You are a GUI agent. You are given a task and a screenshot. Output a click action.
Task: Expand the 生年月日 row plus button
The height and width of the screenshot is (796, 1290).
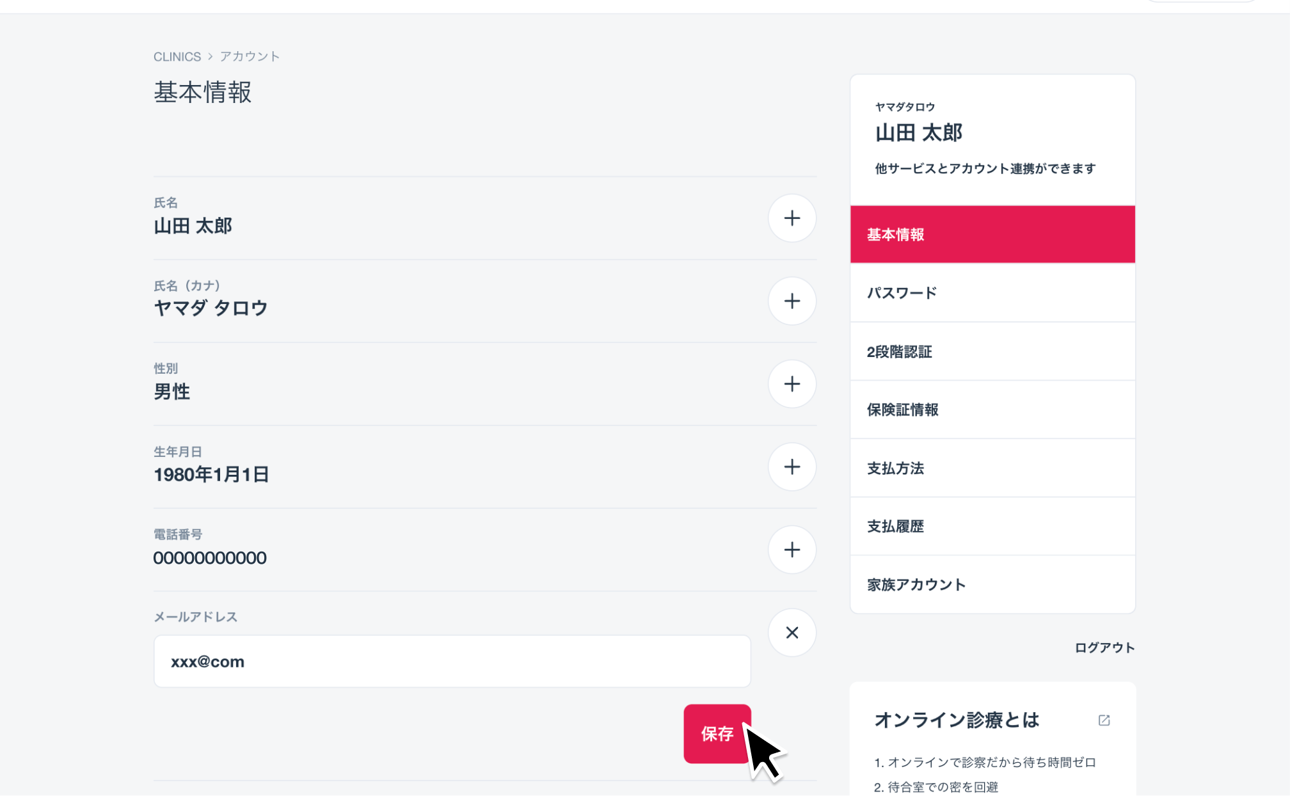[792, 467]
